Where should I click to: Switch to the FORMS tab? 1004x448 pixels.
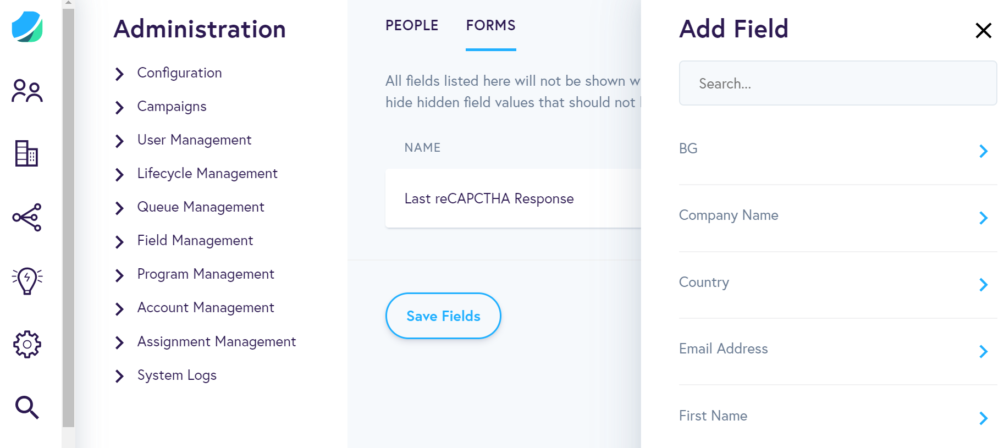490,25
